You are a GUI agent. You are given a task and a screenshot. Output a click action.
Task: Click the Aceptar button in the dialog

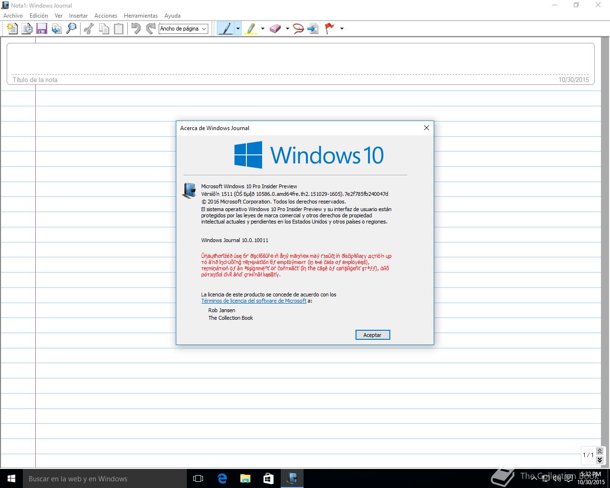[373, 335]
